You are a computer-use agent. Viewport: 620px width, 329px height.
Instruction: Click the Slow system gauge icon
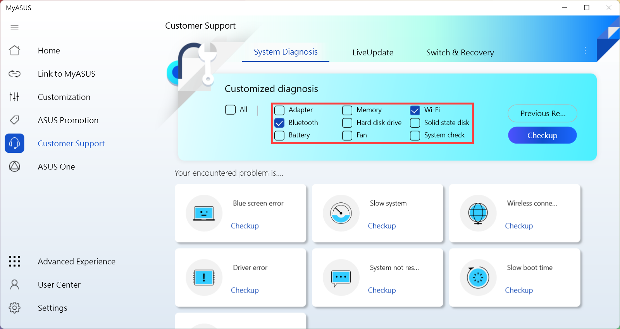(x=341, y=213)
